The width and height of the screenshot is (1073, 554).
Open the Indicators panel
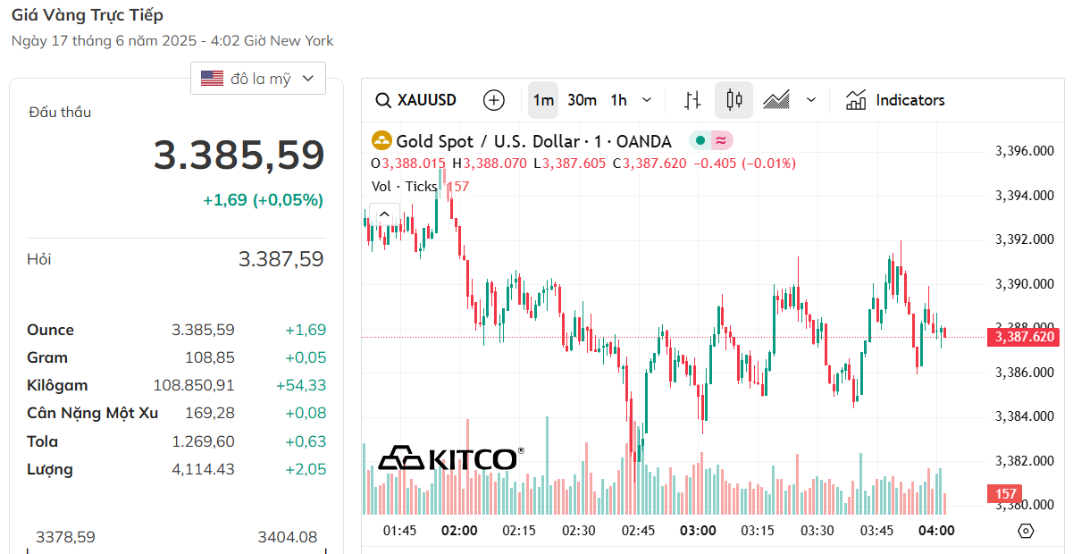(x=895, y=100)
